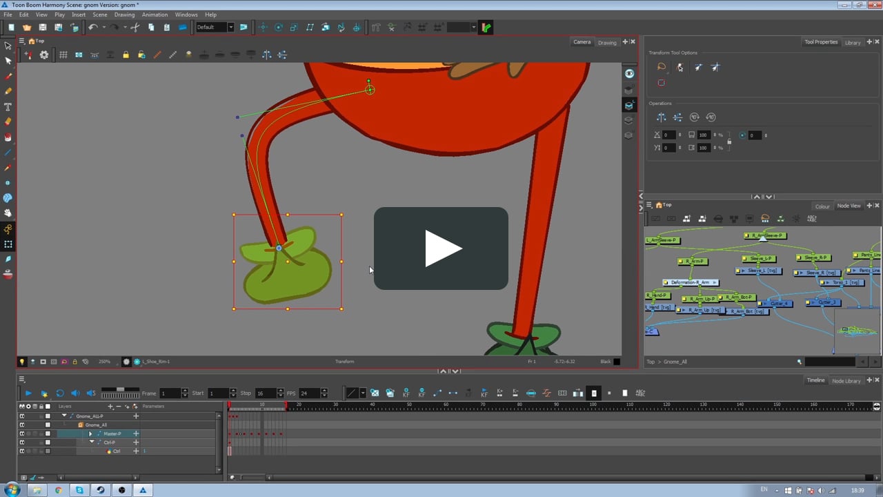
Task: Expand the Master-P layer
Action: click(90, 434)
